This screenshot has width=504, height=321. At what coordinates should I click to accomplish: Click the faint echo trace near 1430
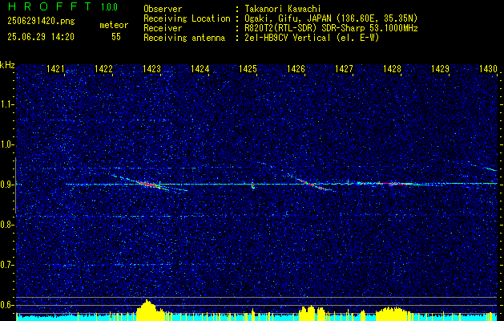click(x=490, y=169)
